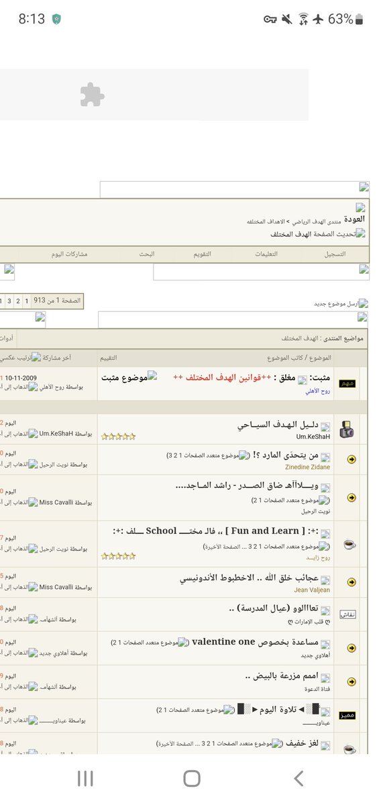Tap the arrow icon beside ويلاآآه ضاق الصدر thread
Screen dimensions: 381x805
(351, 498)
